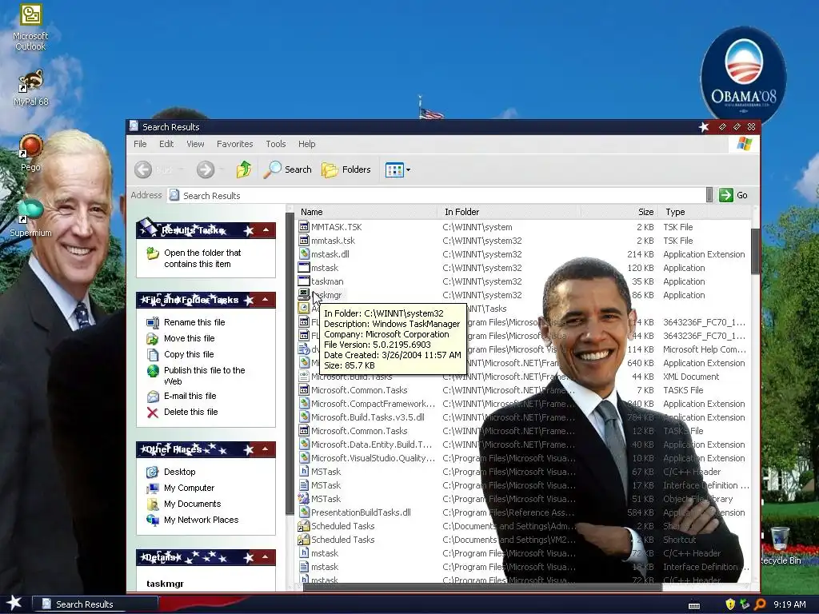819x614 pixels.
Task: Select Scheduled Tasks shortcut in Documents and Settings\Adm
Action: (303, 526)
